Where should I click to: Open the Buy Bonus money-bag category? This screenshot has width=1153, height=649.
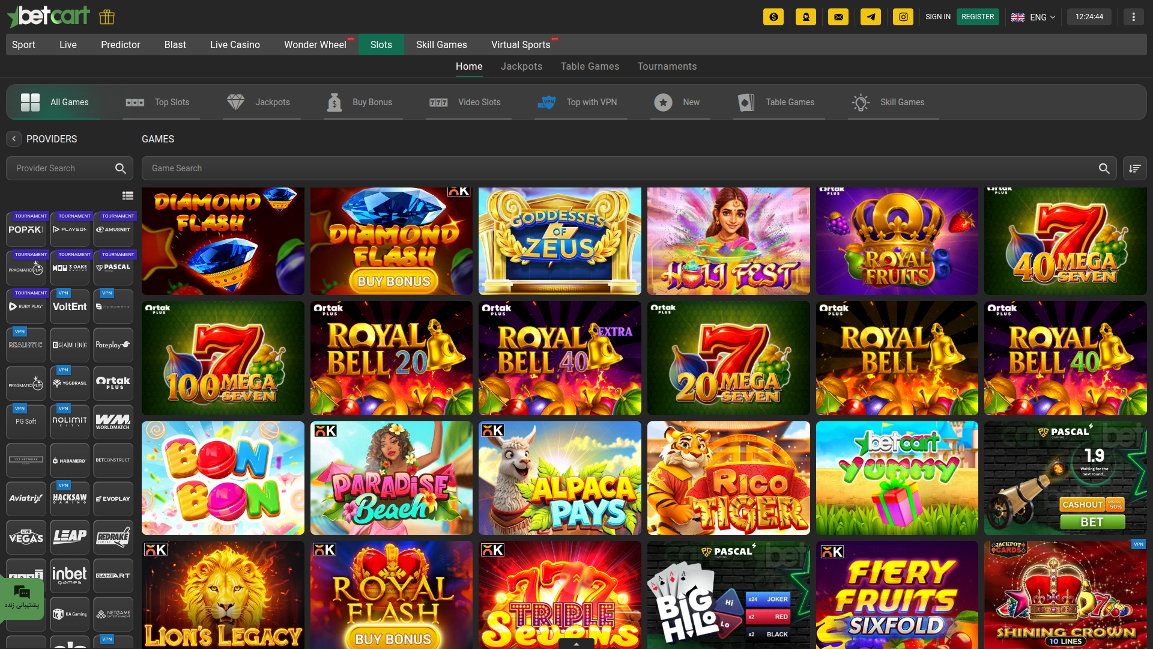334,102
